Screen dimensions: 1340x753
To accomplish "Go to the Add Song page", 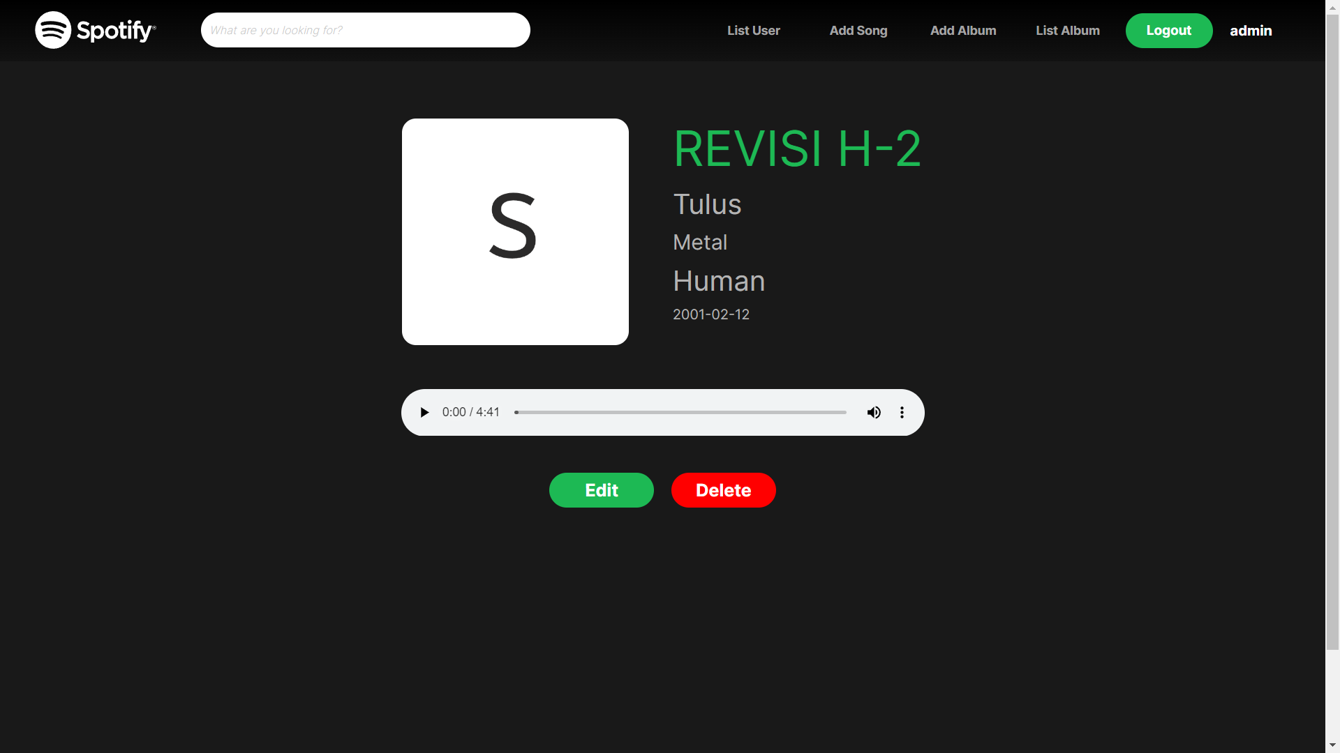I will (858, 31).
